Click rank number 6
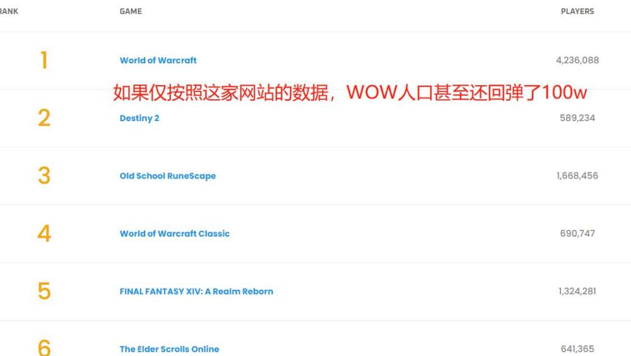 click(x=44, y=347)
